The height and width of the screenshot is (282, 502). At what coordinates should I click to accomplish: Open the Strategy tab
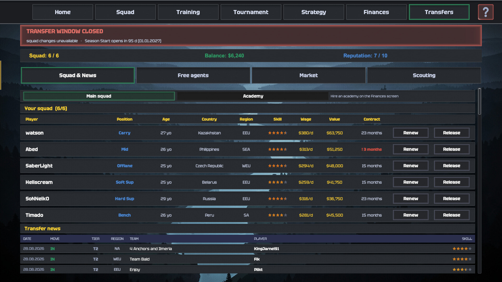pos(314,12)
